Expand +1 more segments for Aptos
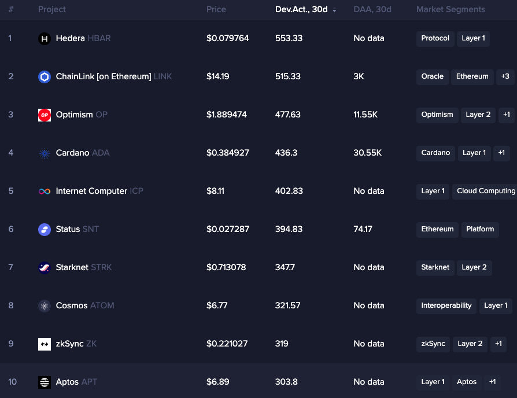This screenshot has width=517, height=398. (x=492, y=382)
